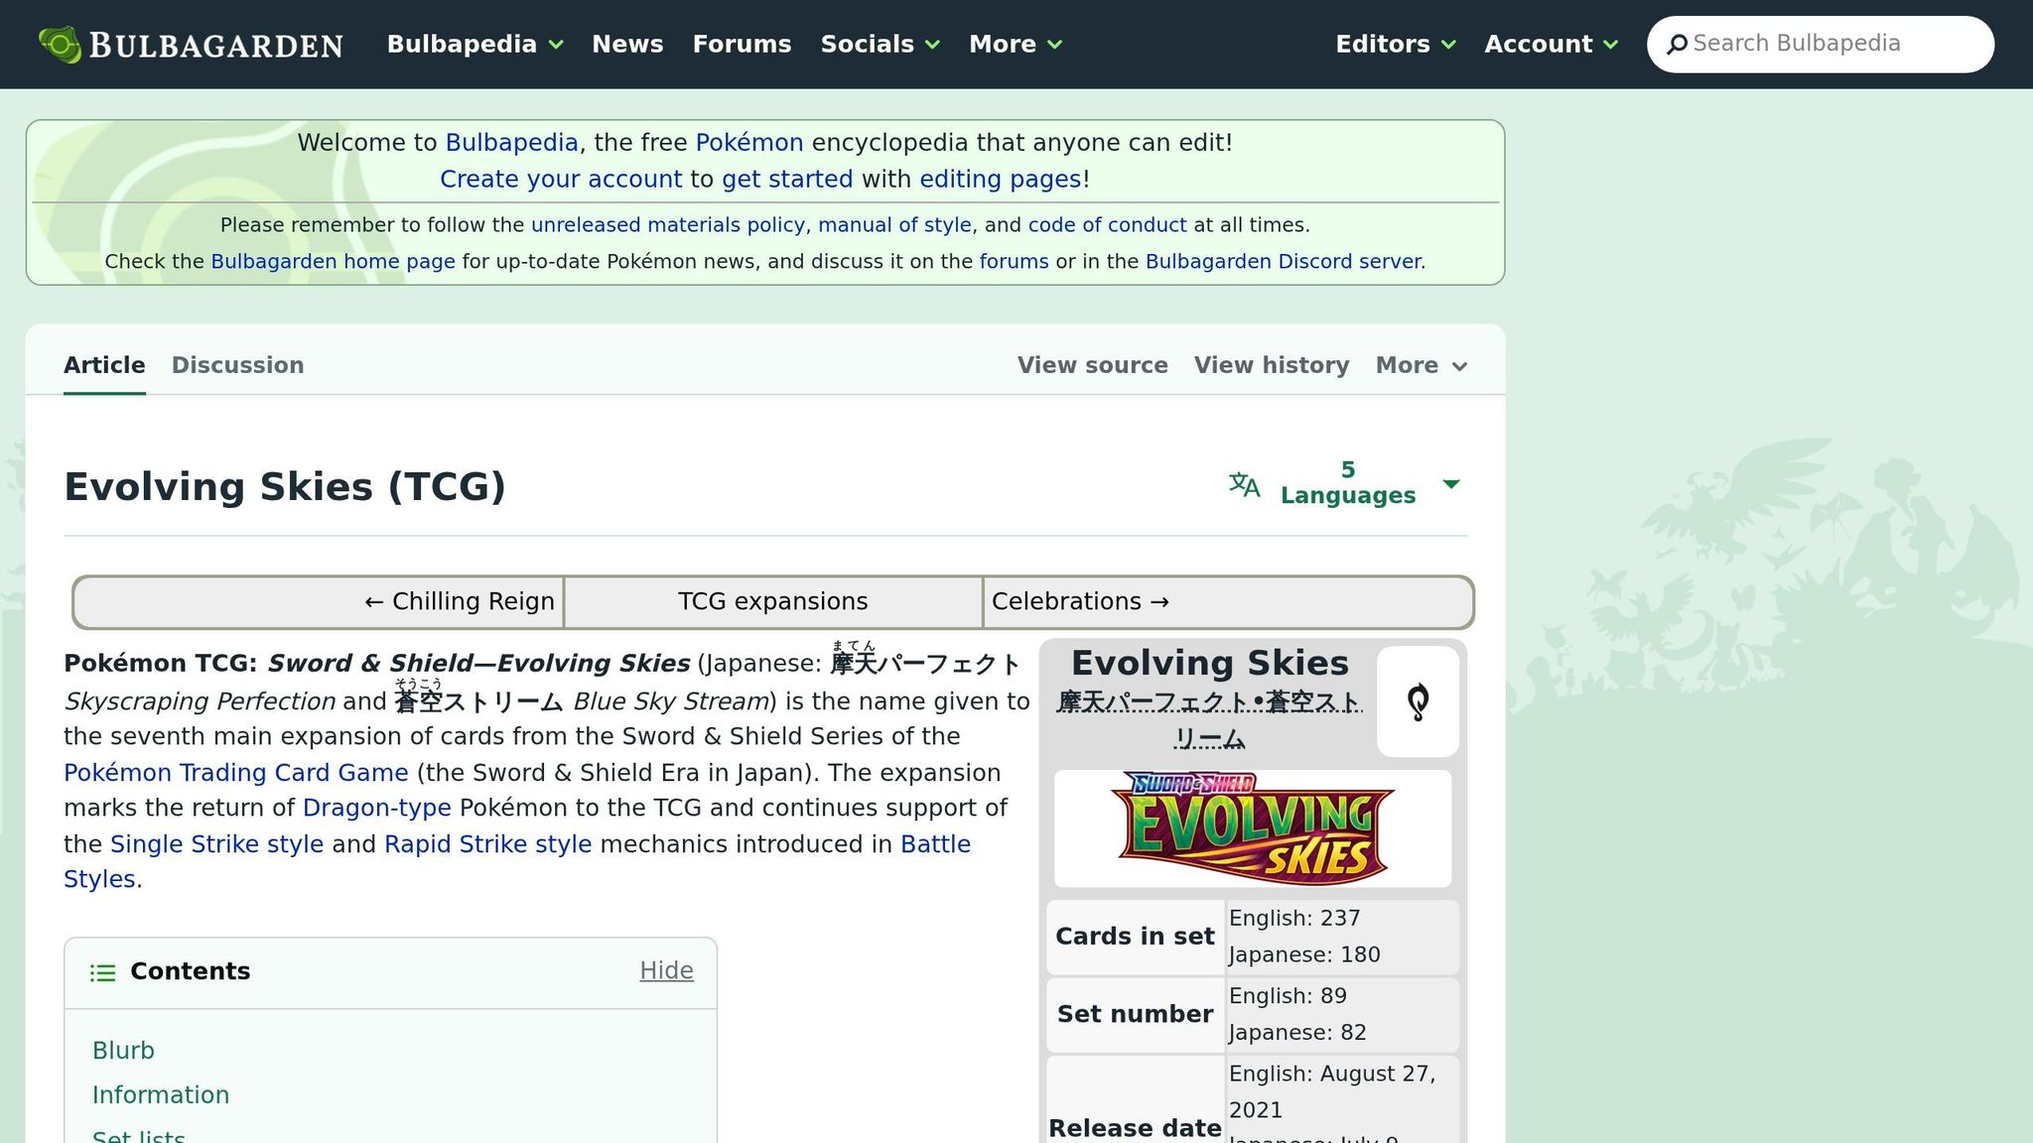Click the 'Japanese: 180' cards value
This screenshot has height=1143, width=2033.
(1304, 955)
